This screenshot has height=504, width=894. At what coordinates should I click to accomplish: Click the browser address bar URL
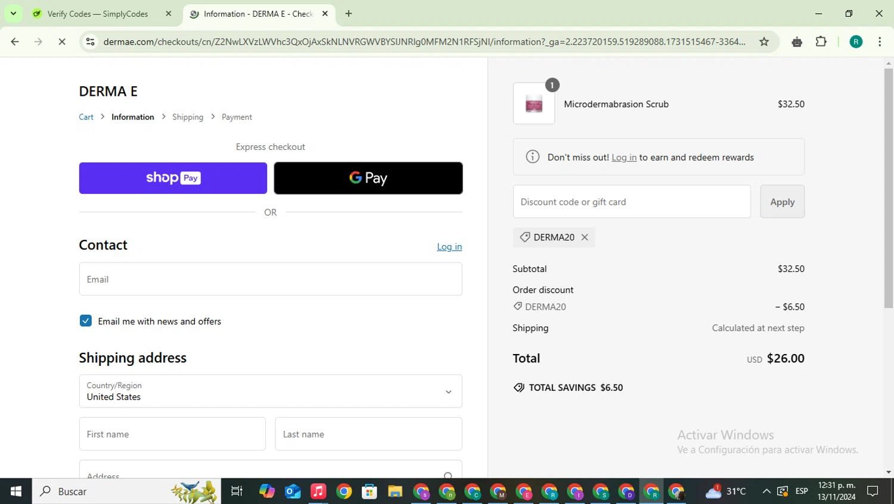coord(424,42)
